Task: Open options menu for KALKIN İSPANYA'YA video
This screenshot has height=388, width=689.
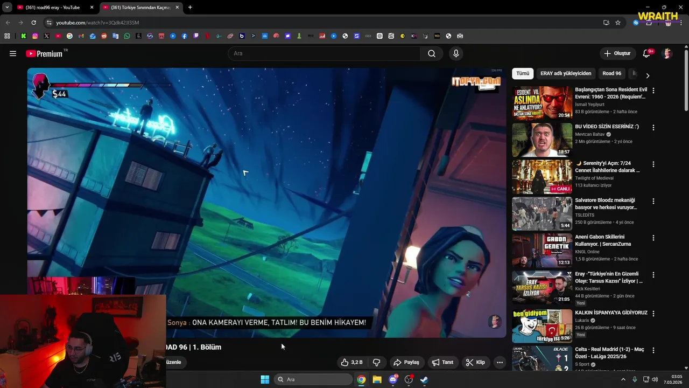Action: point(653,313)
